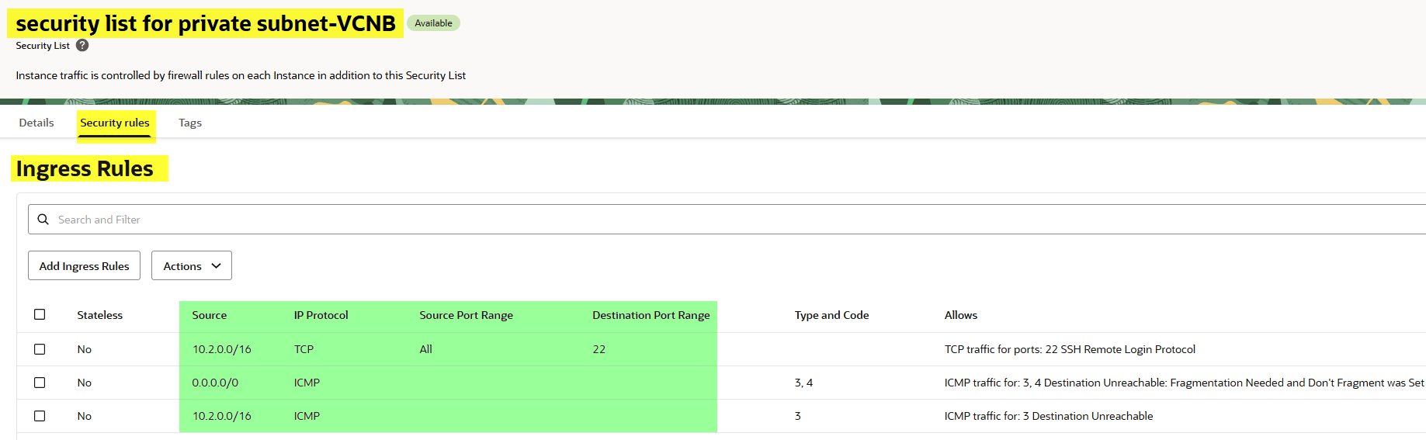
Task: Go to the Tags tab
Action: (190, 123)
